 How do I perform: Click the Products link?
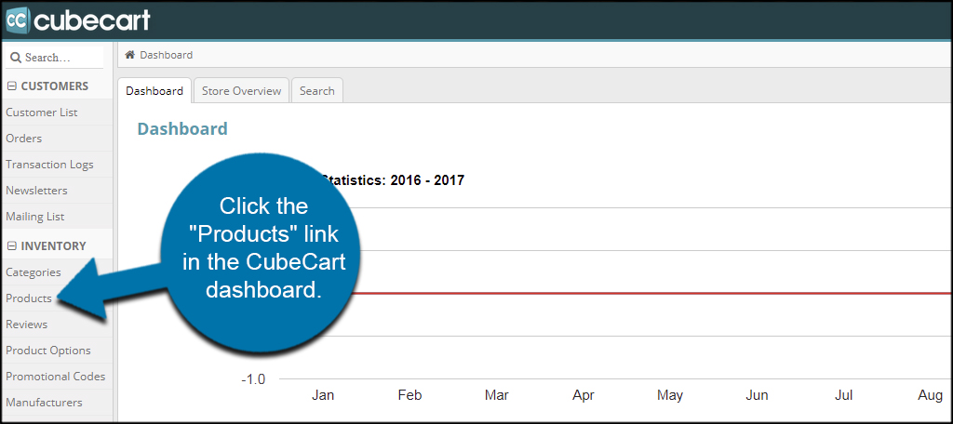29,298
